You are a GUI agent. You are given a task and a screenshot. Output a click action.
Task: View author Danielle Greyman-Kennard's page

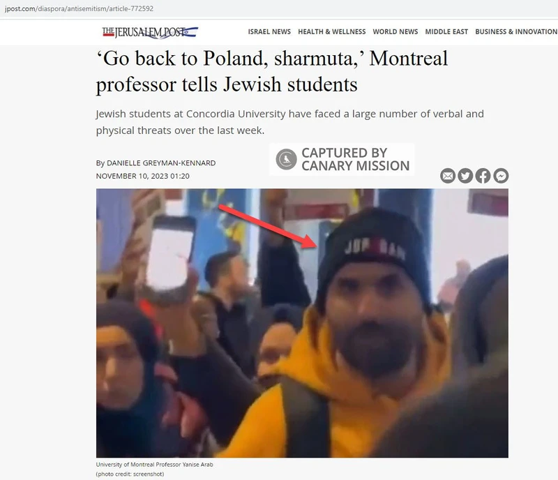pyautogui.click(x=161, y=163)
